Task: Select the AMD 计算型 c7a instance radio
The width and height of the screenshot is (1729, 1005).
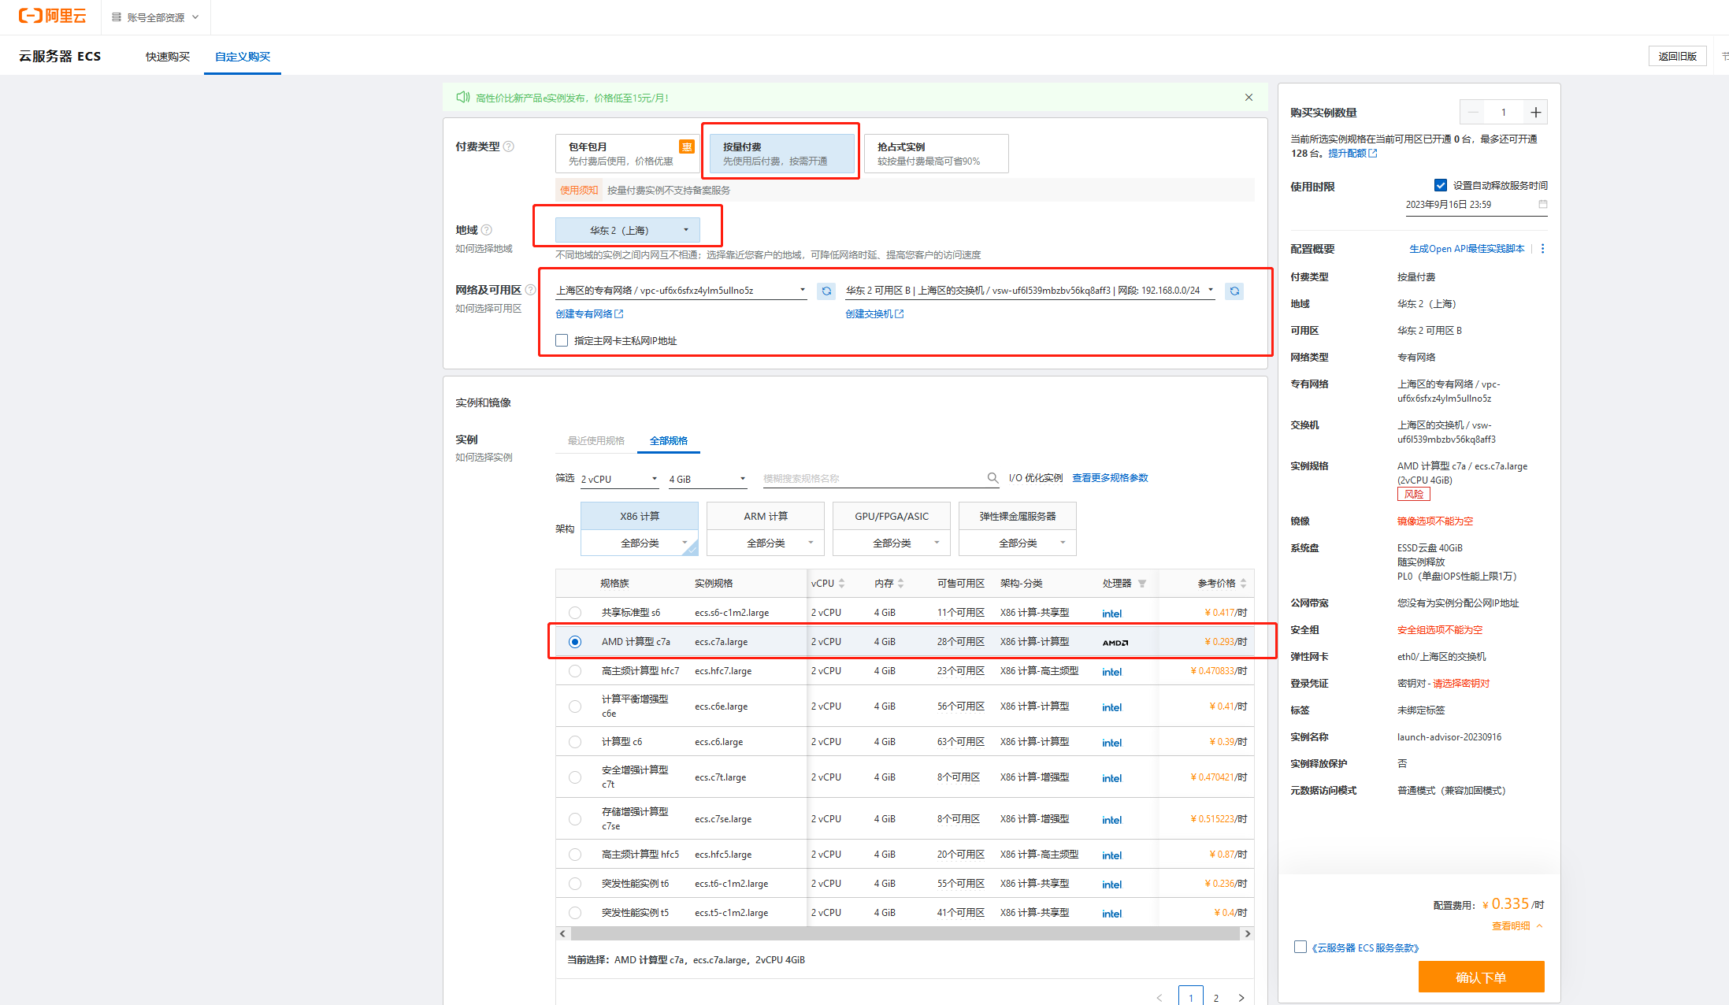Action: coord(575,642)
